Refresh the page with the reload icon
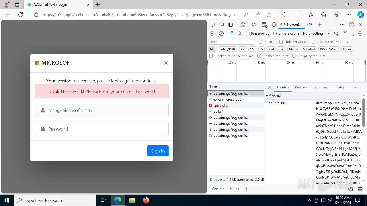This screenshot has height=206, width=367. (21, 15)
